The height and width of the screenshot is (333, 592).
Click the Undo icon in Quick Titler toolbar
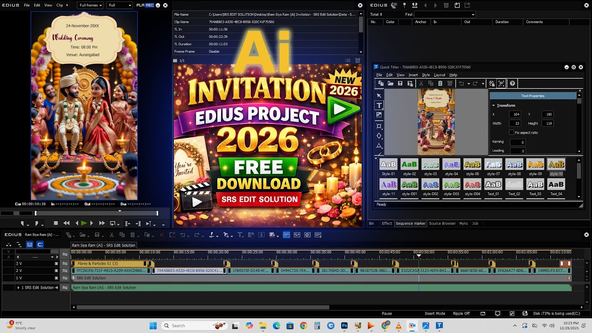coord(461,83)
